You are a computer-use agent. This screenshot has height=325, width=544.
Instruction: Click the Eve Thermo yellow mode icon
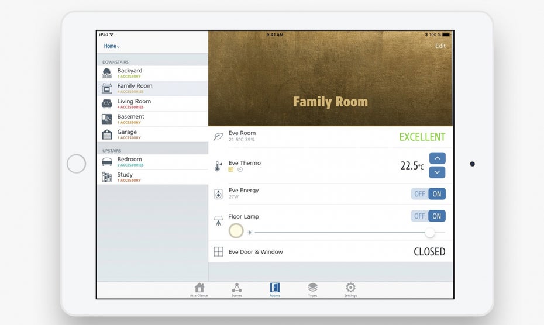[x=230, y=170]
